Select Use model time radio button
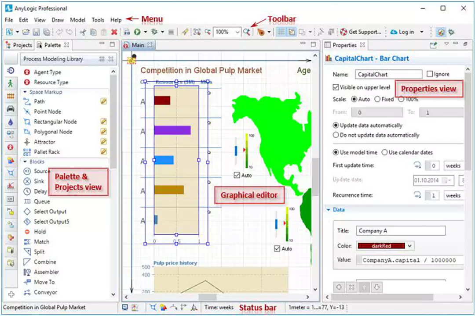This screenshot has width=475, height=316. coord(336,152)
